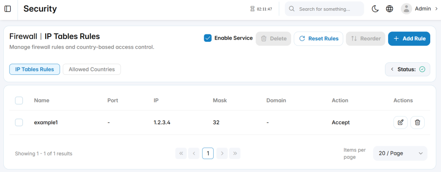
Task: Click the session timer hourglass icon
Action: point(252,9)
